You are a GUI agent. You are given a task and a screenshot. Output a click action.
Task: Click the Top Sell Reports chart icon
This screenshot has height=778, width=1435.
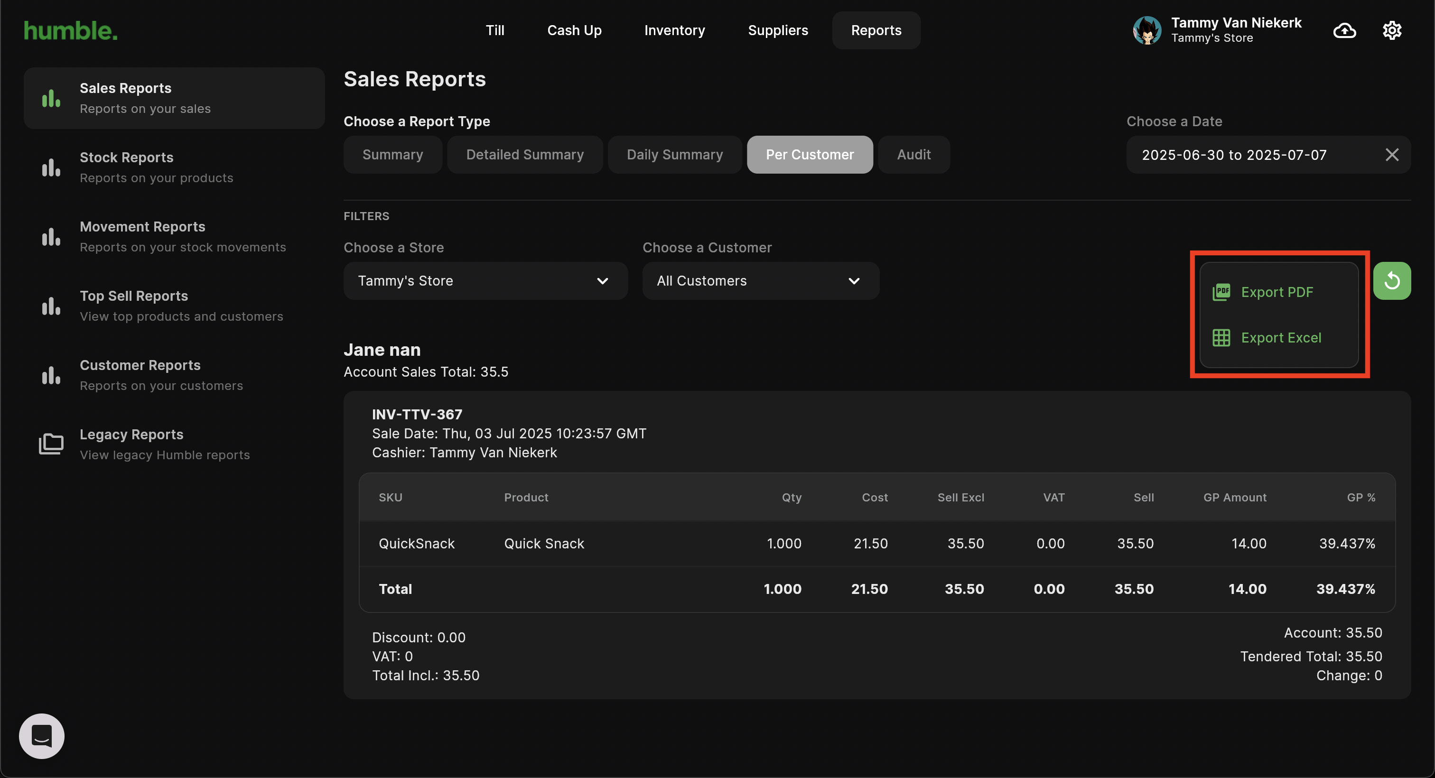pyautogui.click(x=51, y=306)
